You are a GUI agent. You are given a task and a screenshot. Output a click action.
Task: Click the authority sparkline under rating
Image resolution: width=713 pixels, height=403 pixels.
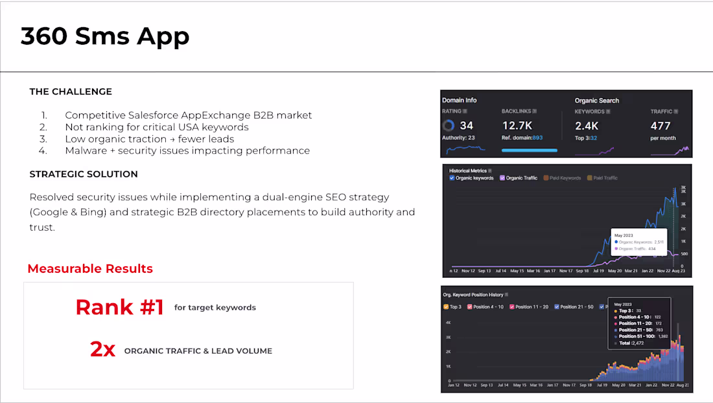pos(465,150)
